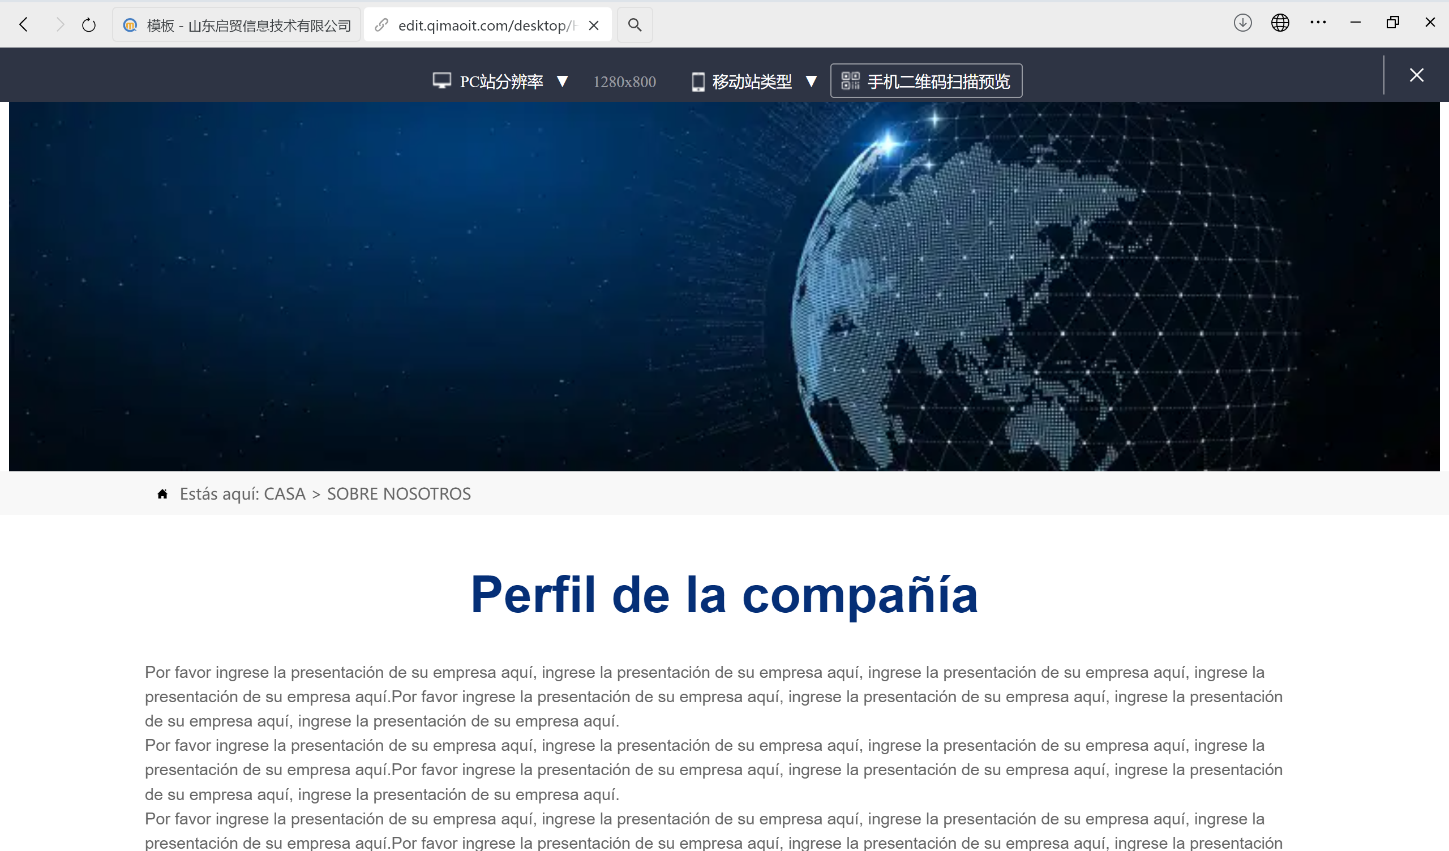This screenshot has width=1449, height=851.
Task: Open the browser settings ellipsis menu
Action: pyautogui.click(x=1318, y=23)
